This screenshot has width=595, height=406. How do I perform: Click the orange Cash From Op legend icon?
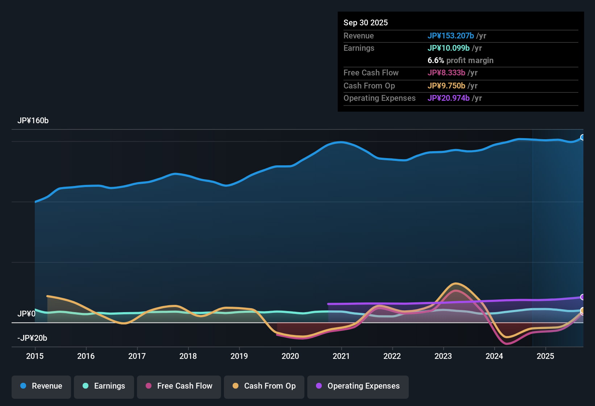coord(235,386)
